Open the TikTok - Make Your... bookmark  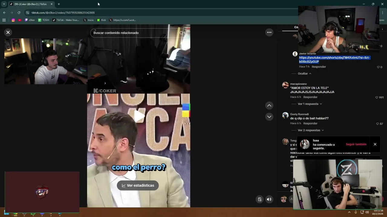click(66, 20)
